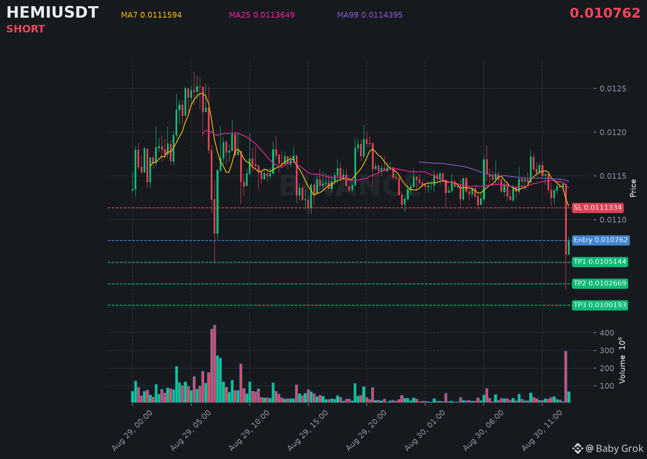Screen dimensions: 647x459
Task: Click the tallest volume bar near Aug 29 07:00
Action: coord(214,364)
